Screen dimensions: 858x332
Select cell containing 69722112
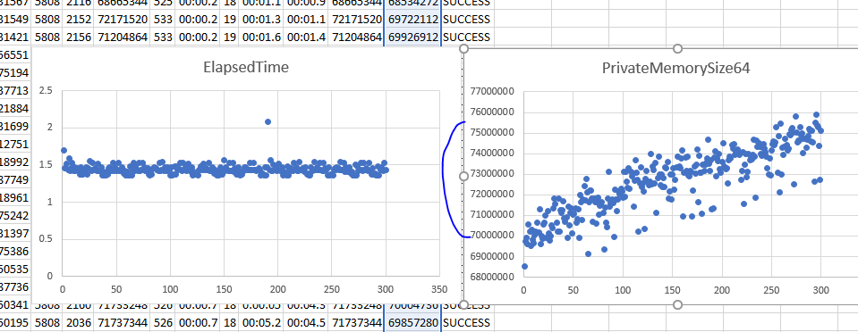tap(412, 20)
